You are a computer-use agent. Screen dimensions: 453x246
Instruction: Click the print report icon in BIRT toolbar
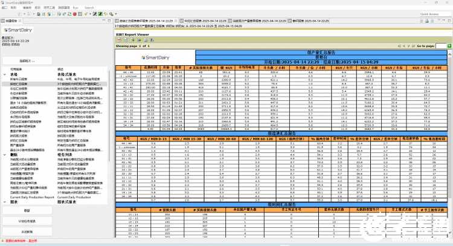pyautogui.click(x=146, y=40)
